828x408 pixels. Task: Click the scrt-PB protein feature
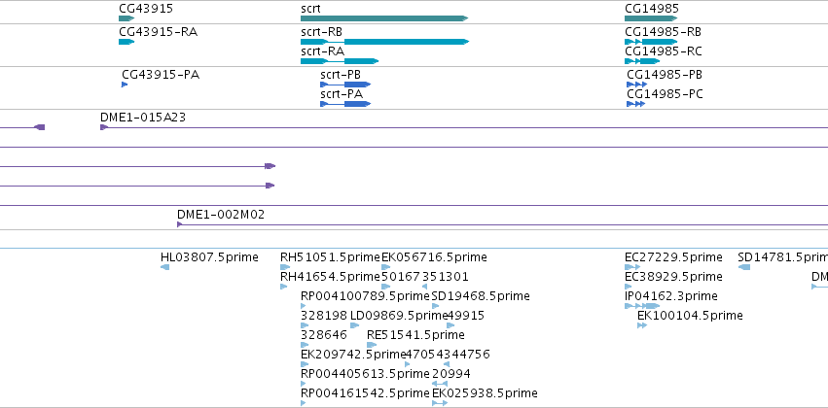click(345, 85)
